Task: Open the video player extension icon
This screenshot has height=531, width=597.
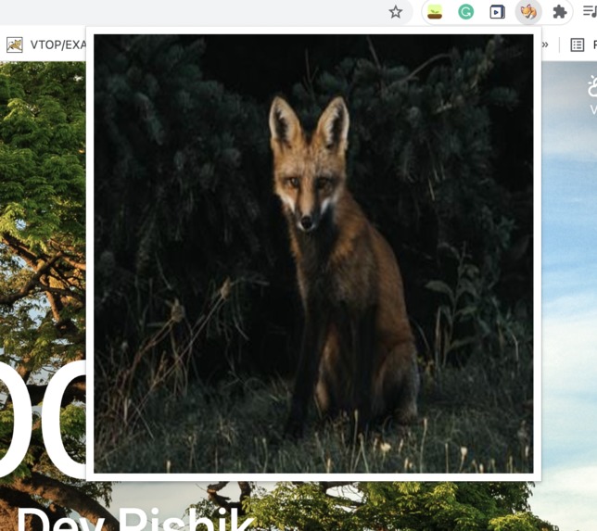Action: pos(497,12)
